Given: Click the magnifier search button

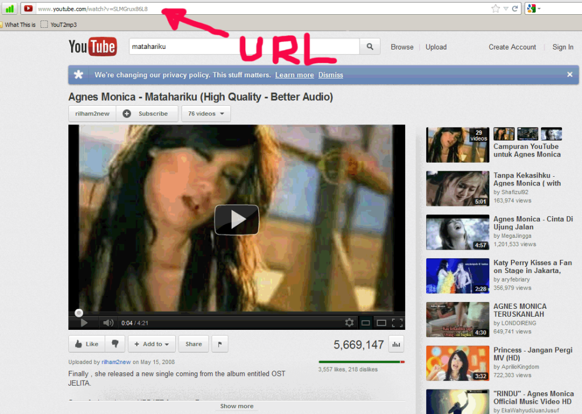Looking at the screenshot, I should (370, 47).
